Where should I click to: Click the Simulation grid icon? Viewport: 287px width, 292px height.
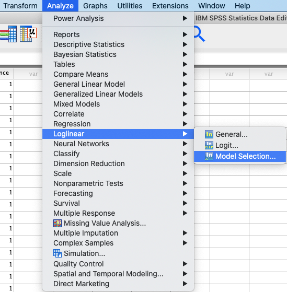point(58,253)
